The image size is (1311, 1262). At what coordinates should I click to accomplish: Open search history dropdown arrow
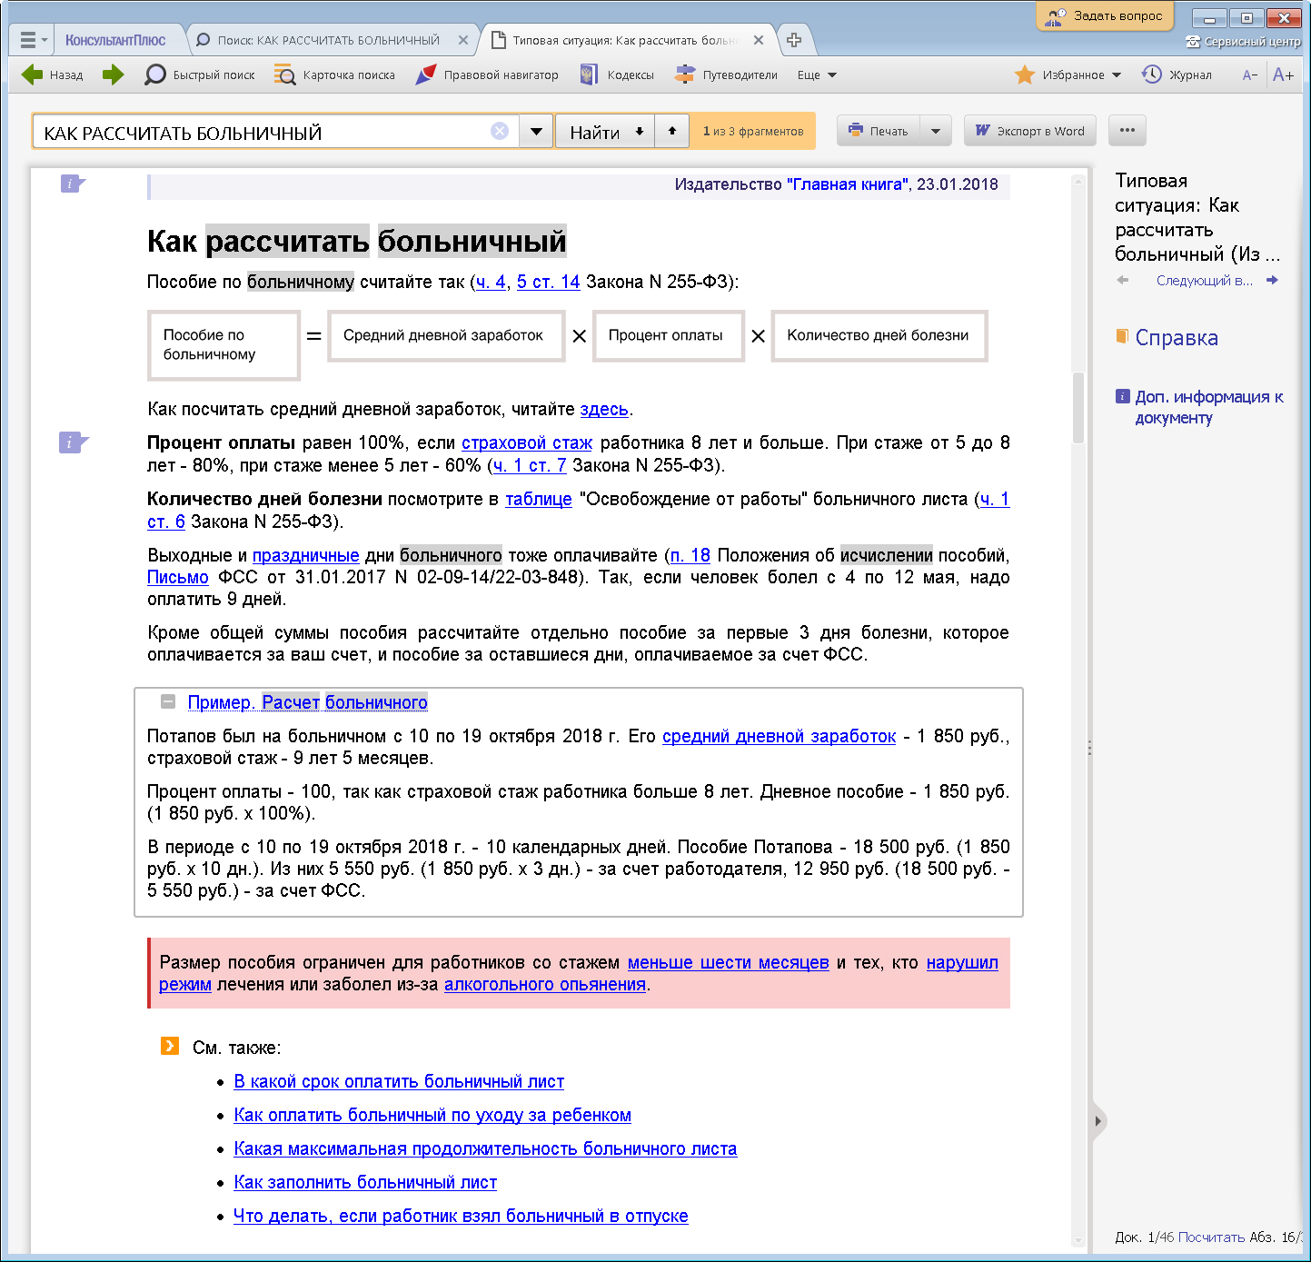(536, 132)
